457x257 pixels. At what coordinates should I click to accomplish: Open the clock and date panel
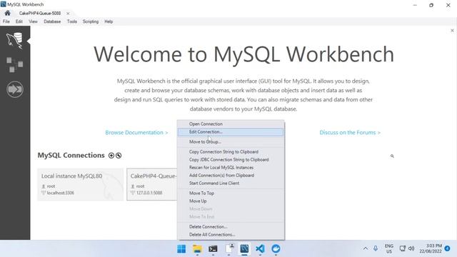coord(431,248)
